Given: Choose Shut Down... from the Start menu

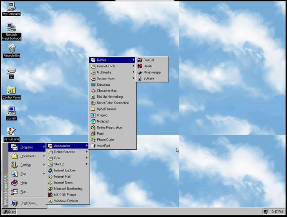Looking at the screenshot, I should coord(27,203).
